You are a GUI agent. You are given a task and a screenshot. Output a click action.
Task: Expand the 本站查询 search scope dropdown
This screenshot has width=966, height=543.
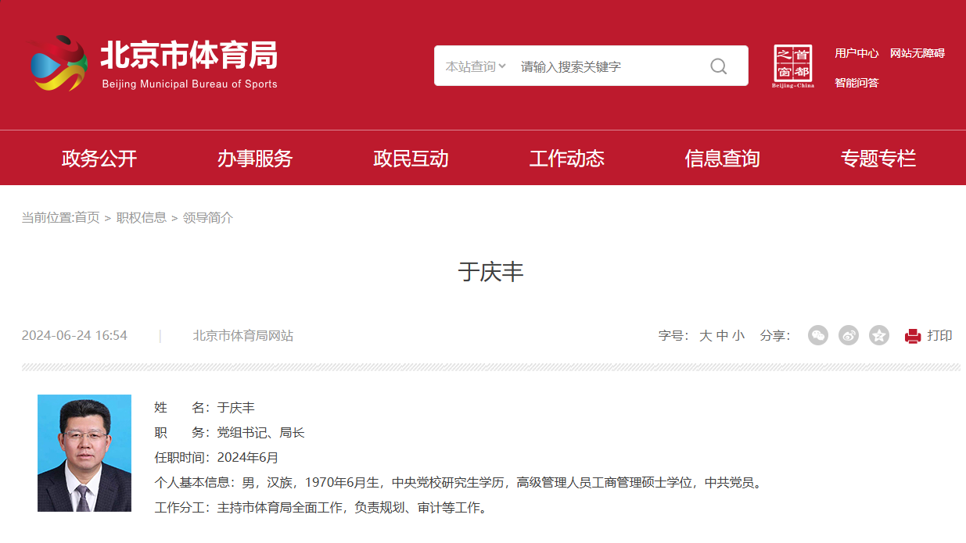[x=476, y=66]
